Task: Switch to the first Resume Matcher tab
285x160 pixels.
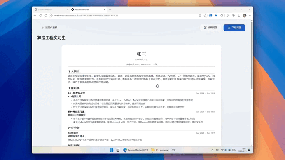Action: 51,9
